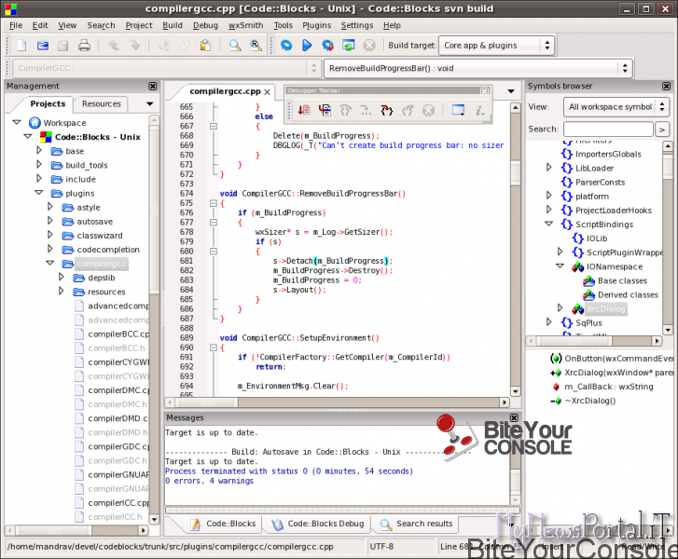This screenshot has width=678, height=559.
Task: Click the Build gear icon
Action: click(x=286, y=46)
